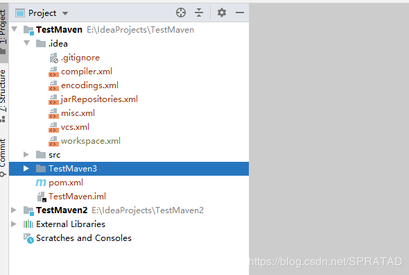
Task: Open the Project panel settings gear
Action: (222, 12)
